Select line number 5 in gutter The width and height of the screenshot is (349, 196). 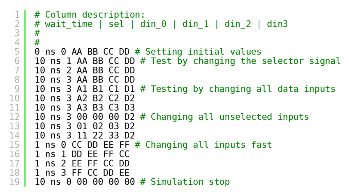click(x=17, y=52)
